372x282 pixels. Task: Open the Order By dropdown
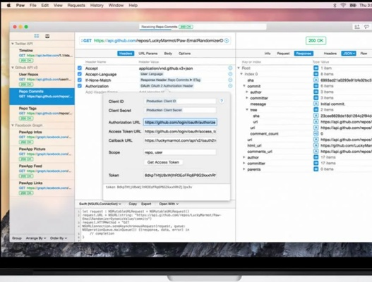coord(59,238)
